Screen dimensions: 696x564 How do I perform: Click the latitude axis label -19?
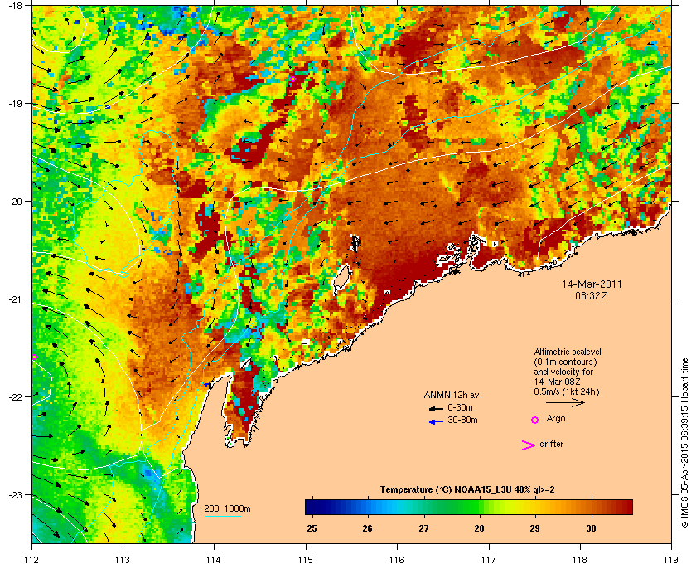tap(15, 104)
